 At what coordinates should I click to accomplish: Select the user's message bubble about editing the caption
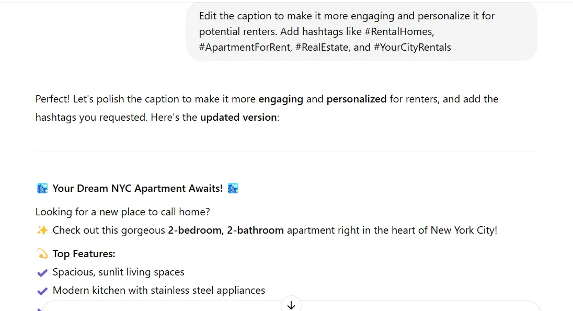click(361, 31)
